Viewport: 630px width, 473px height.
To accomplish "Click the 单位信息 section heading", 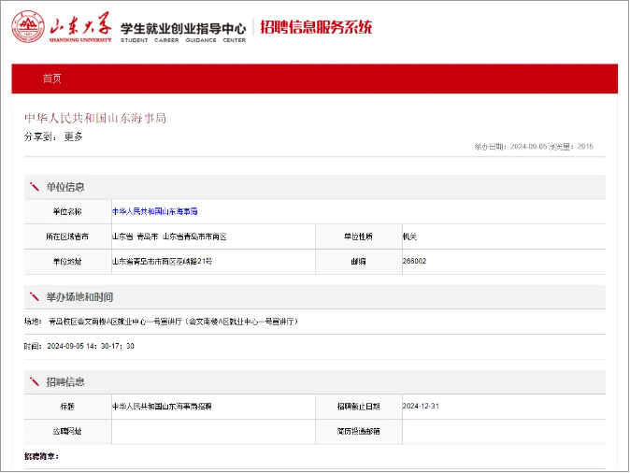I will [65, 187].
